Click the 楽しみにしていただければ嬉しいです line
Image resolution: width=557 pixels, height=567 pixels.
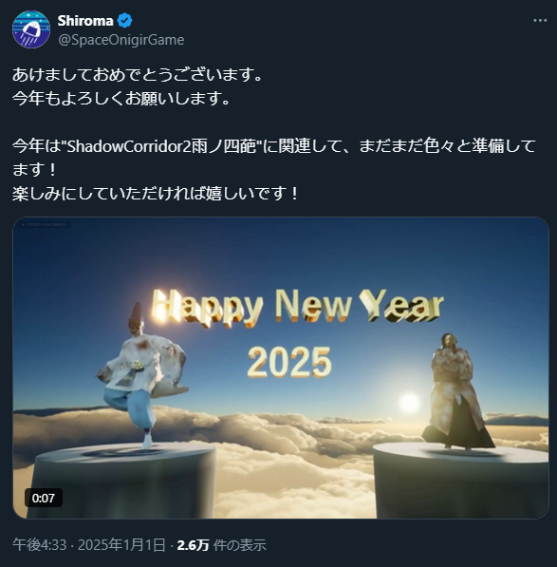[x=156, y=194]
